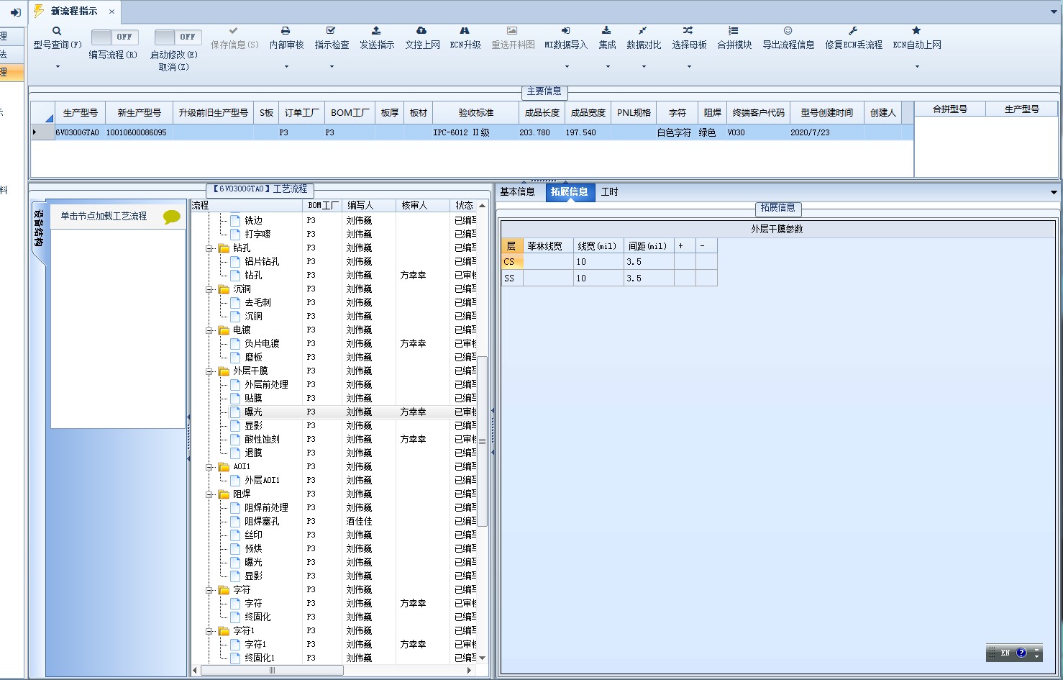The width and height of the screenshot is (1063, 680).
Task: Click the CS row 线宽 value cell
Action: point(598,262)
